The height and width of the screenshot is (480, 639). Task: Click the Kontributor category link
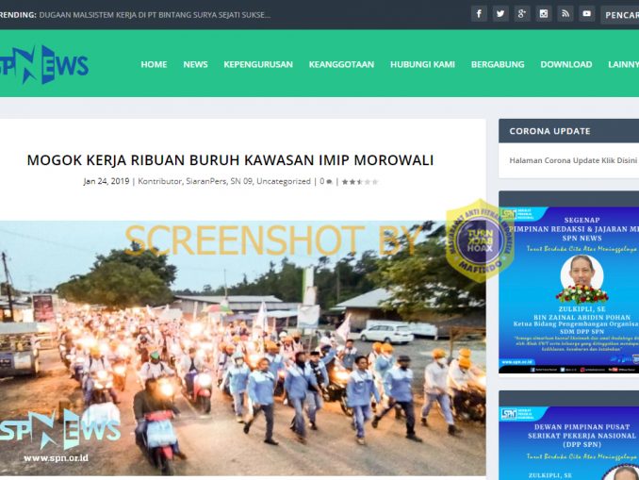pyautogui.click(x=160, y=181)
